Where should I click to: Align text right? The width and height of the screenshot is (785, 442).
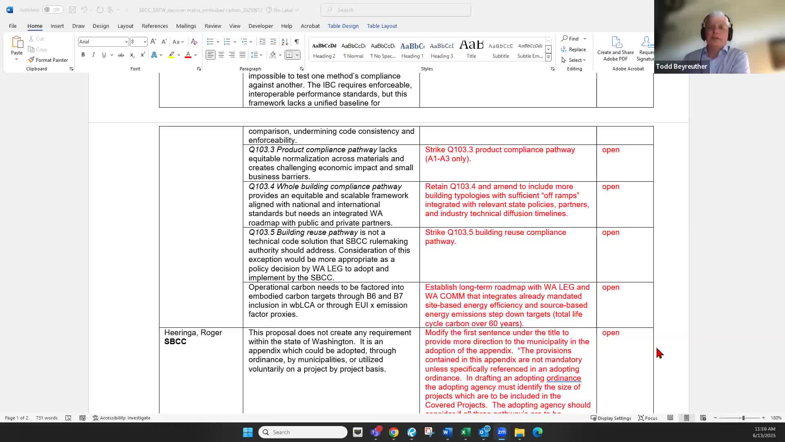232,54
